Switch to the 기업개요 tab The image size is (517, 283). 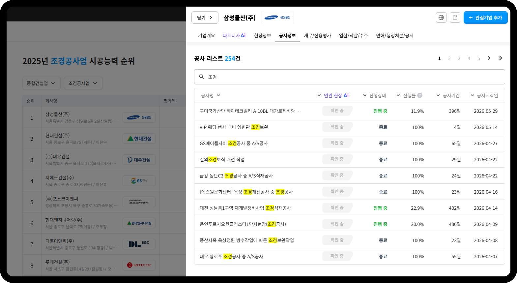[x=206, y=35]
